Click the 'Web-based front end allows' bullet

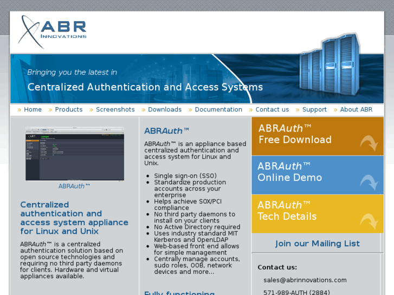[197, 250]
